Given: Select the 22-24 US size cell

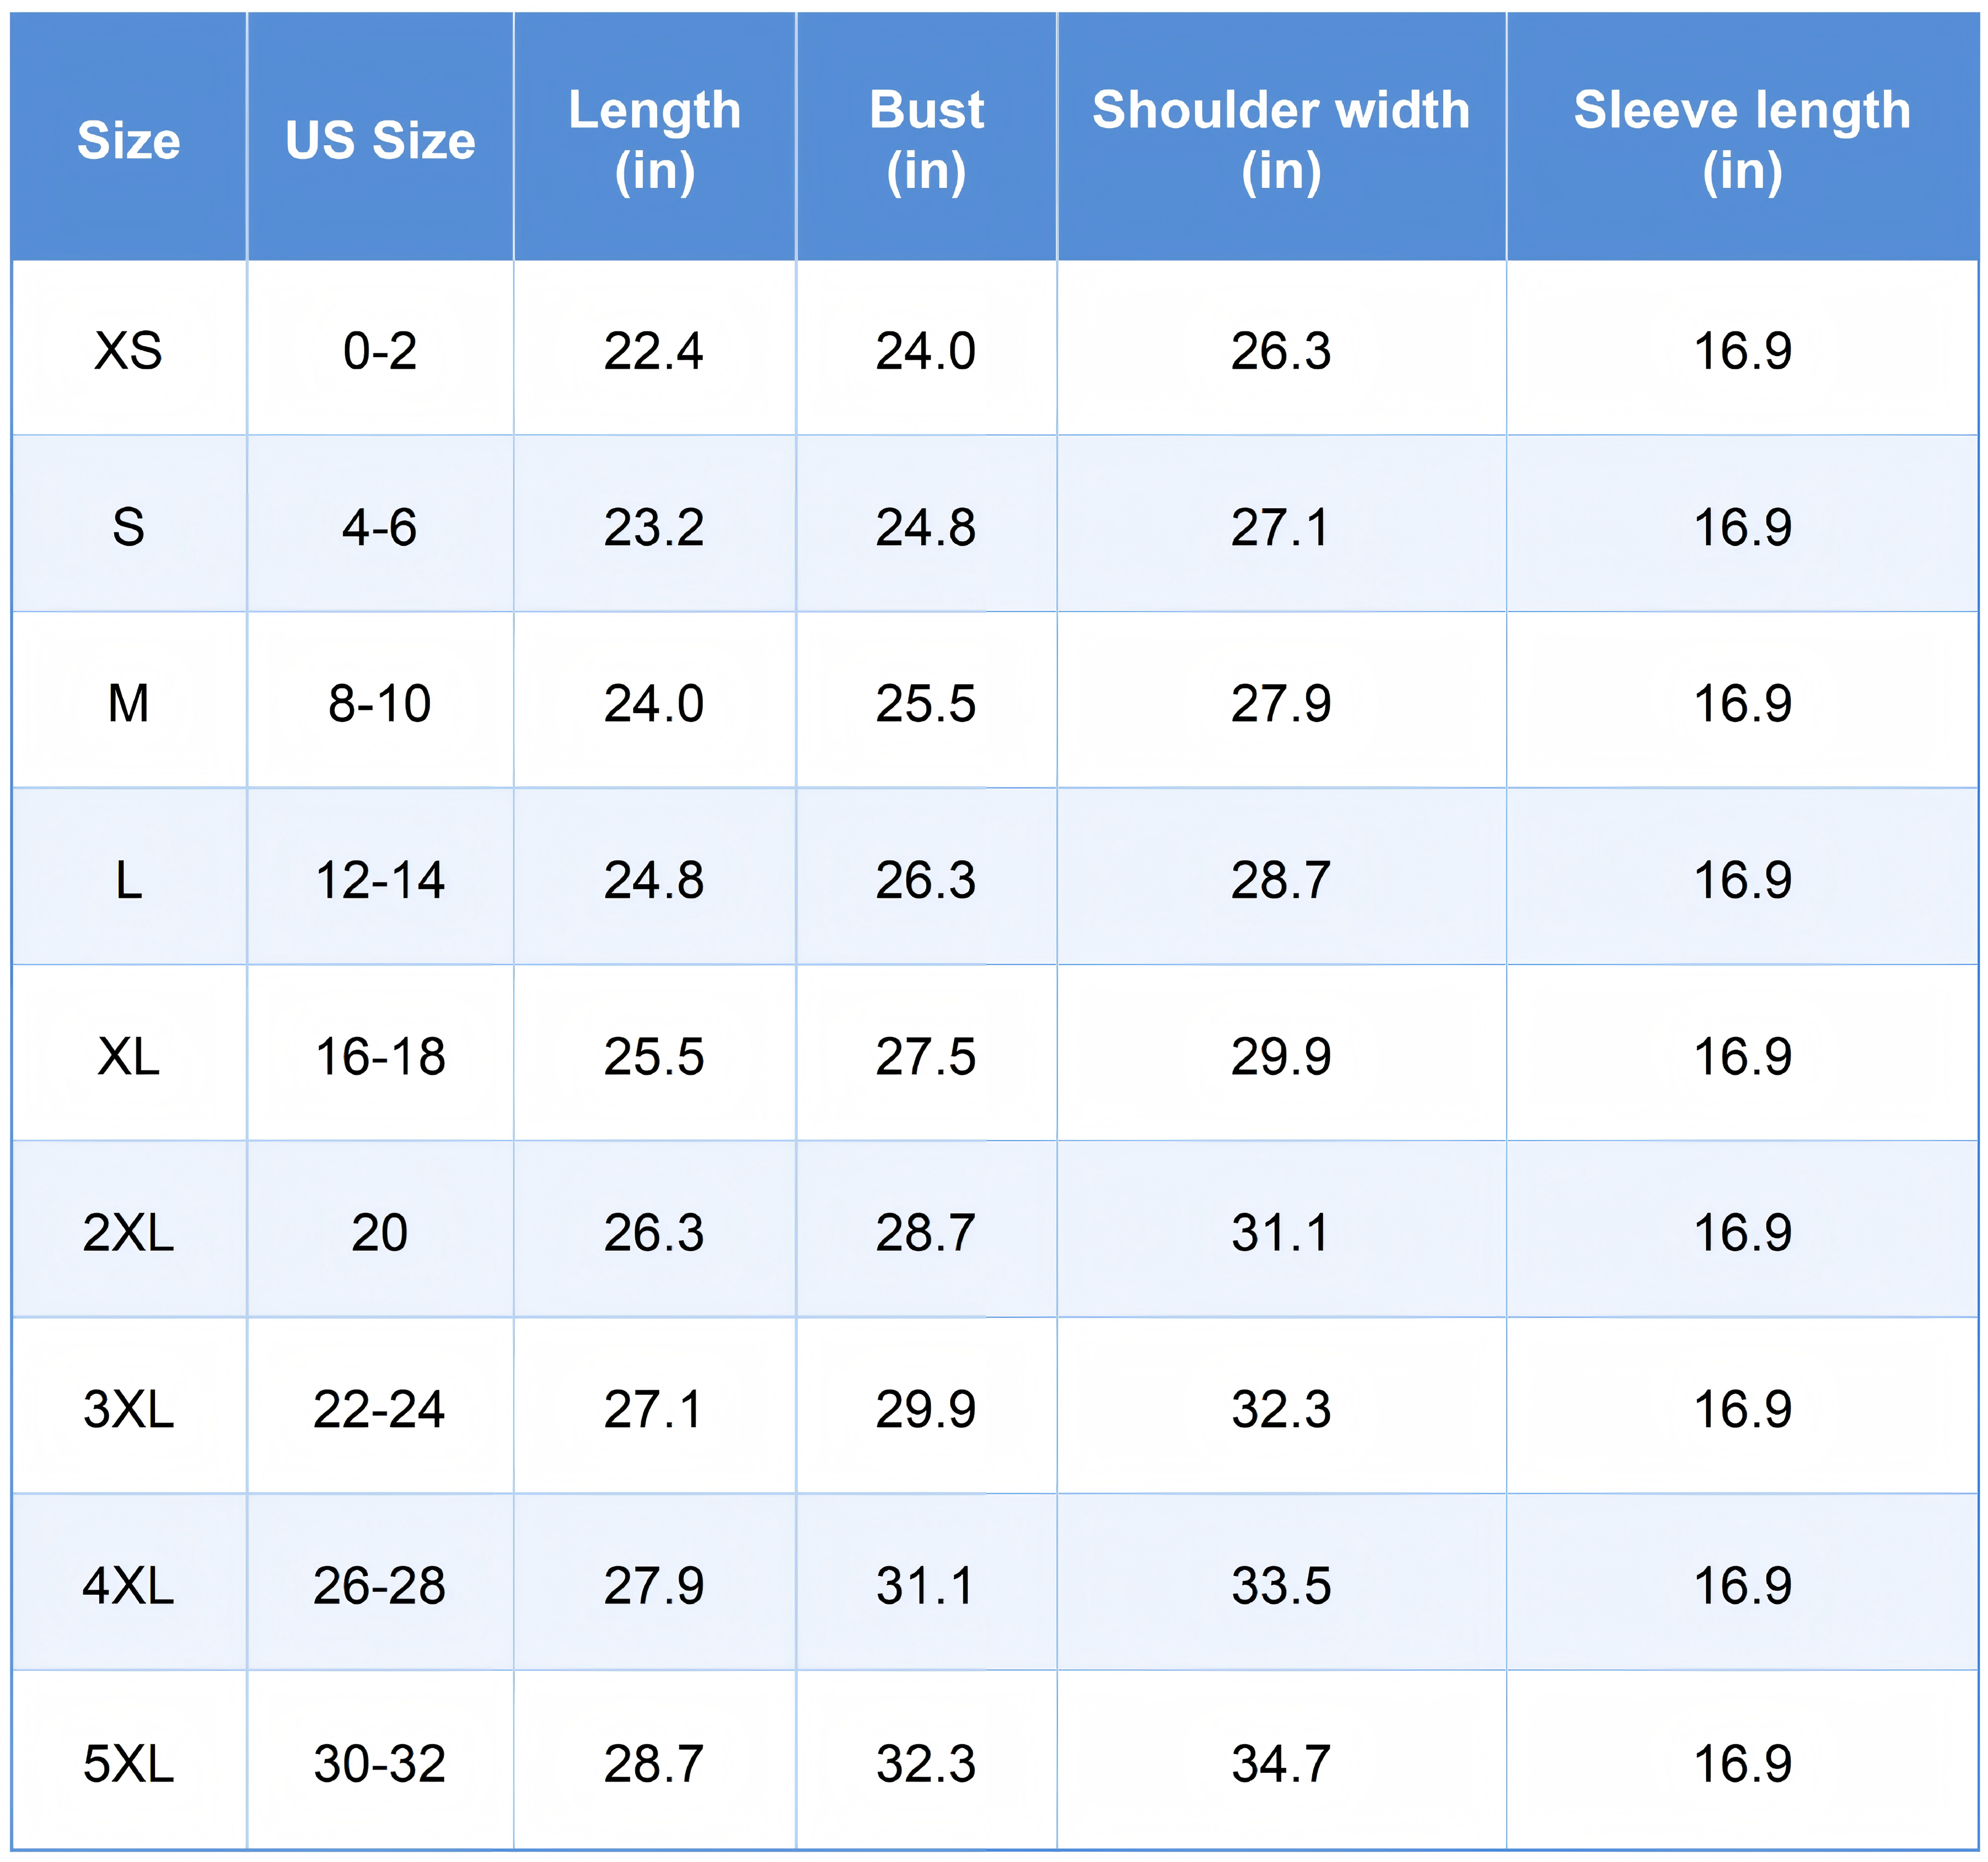Looking at the screenshot, I should point(380,1410).
